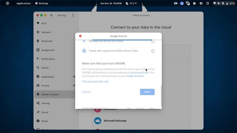Click the clipboard icon in top panel
This screenshot has width=237, height=133.
pos(208,3)
